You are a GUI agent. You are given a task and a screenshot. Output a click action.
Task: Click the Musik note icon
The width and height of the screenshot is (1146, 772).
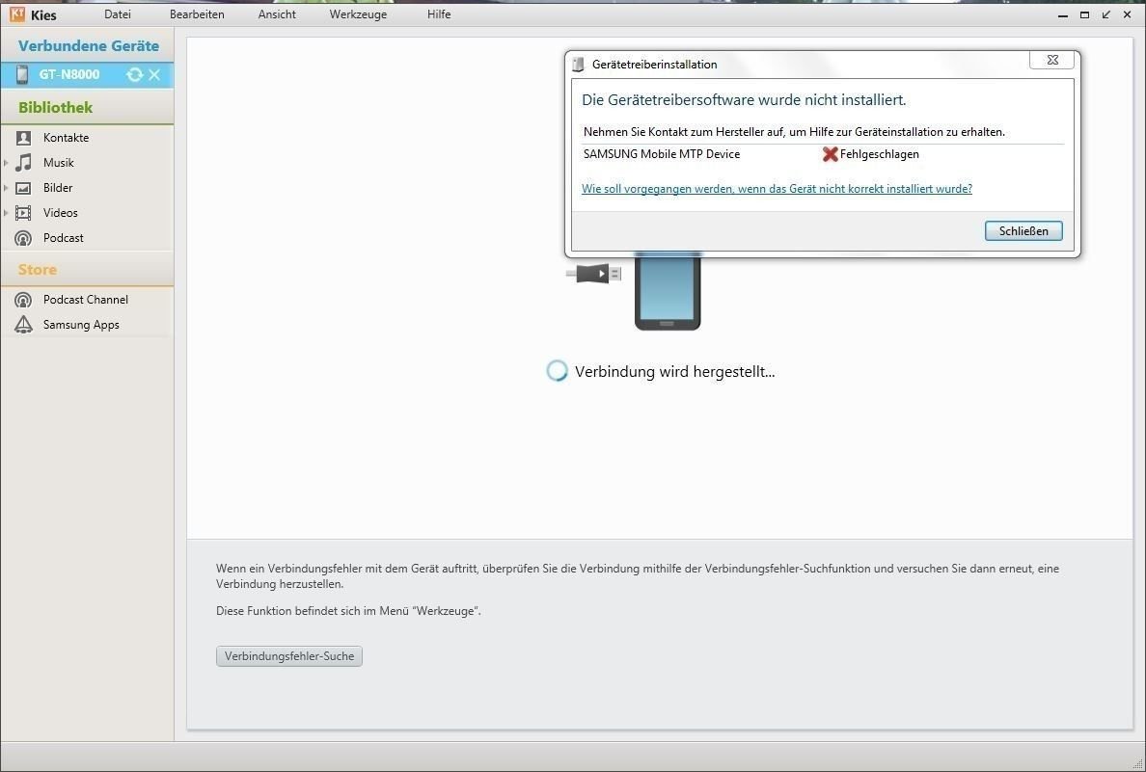click(x=23, y=162)
